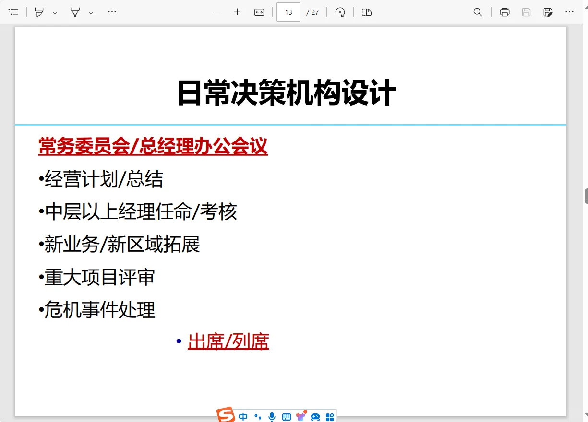The height and width of the screenshot is (422, 588).
Task: Select the draw tool
Action: 75,12
